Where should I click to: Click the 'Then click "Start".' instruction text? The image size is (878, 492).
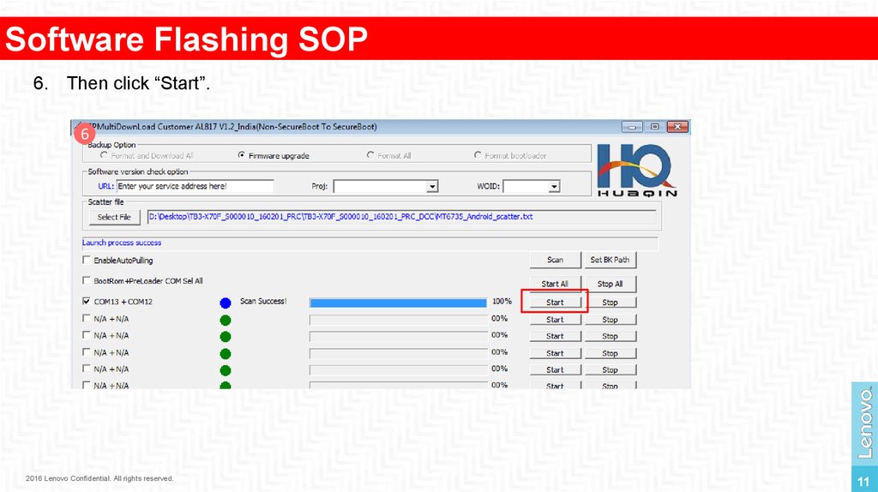(138, 83)
